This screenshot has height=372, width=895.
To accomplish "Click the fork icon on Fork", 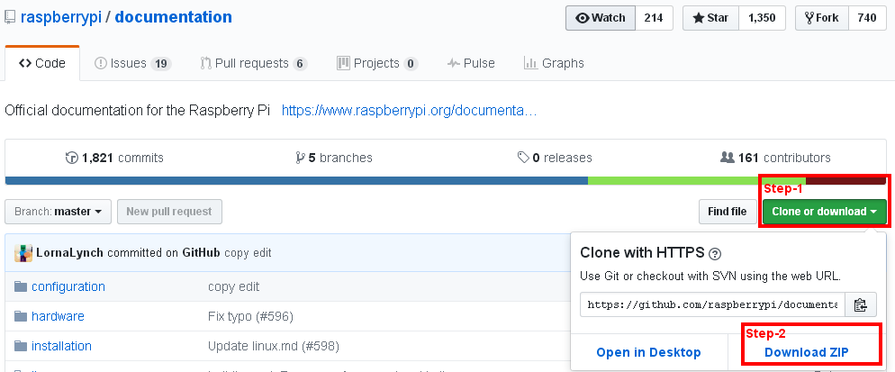I will point(809,18).
